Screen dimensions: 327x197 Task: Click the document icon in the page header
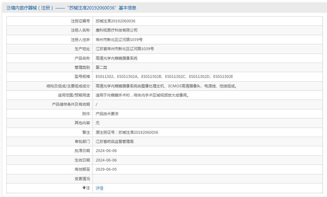click(8, 8)
